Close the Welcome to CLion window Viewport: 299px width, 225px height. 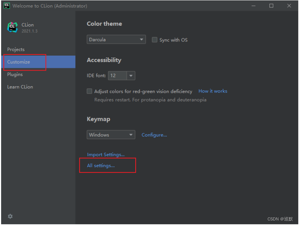289,6
